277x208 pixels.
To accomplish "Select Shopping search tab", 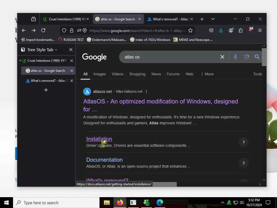I will pos(137,74).
